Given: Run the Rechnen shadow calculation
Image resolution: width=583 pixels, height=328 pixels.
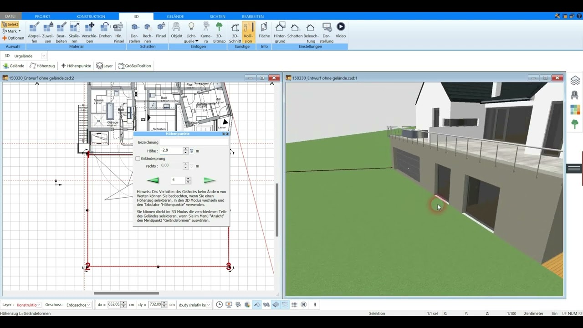Looking at the screenshot, I should click(147, 32).
